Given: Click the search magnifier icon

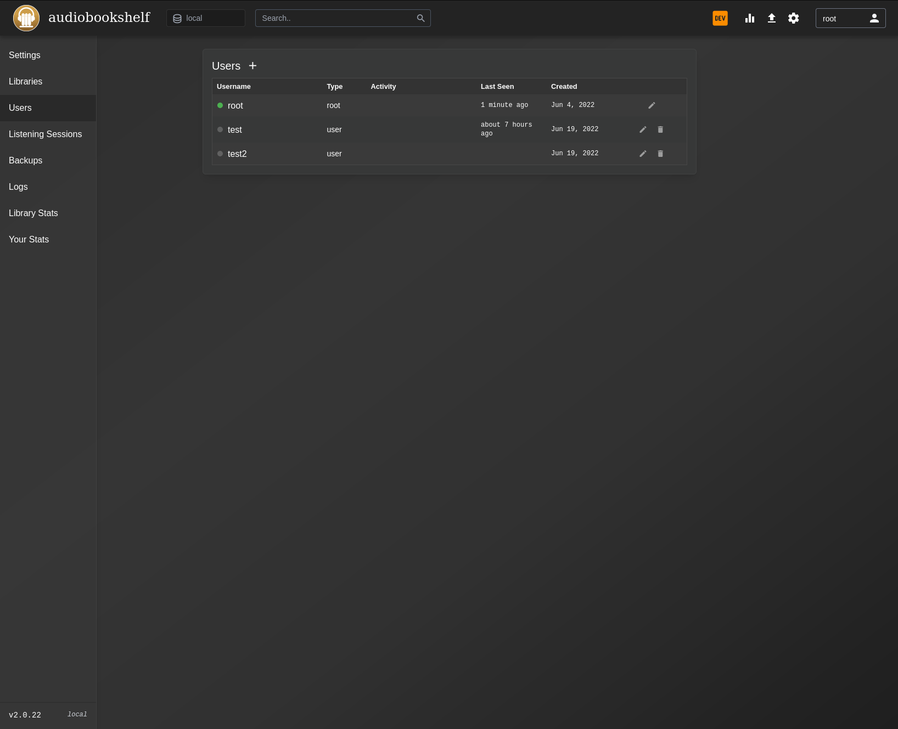Looking at the screenshot, I should [x=421, y=18].
